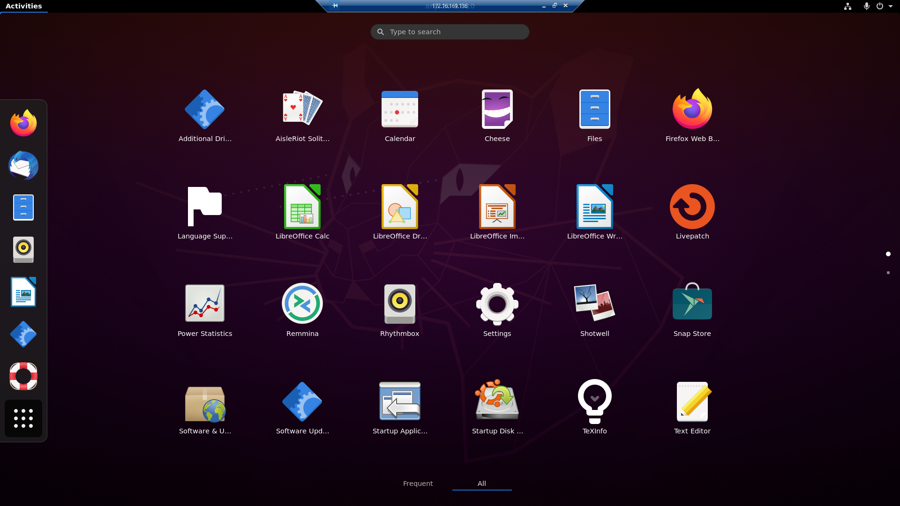Image resolution: width=900 pixels, height=506 pixels.
Task: Open Additional Drivers app
Action: [205, 116]
